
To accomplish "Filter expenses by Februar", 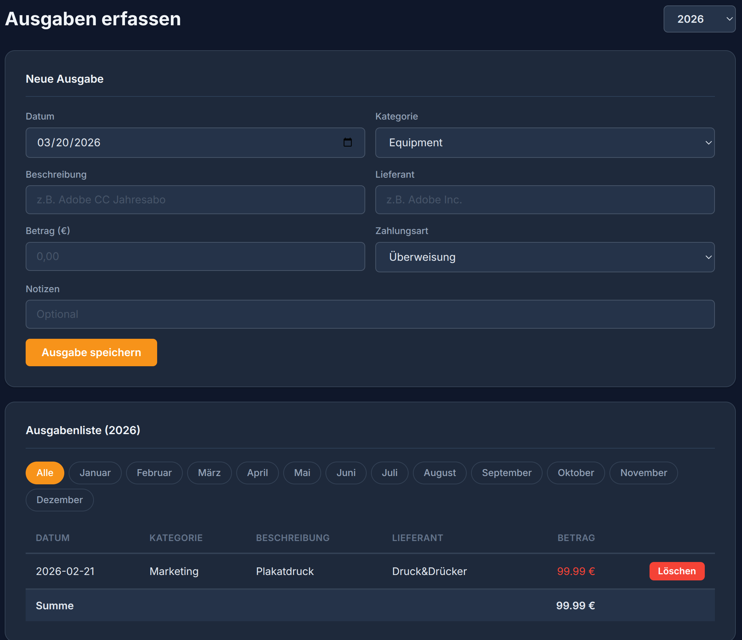I will (x=154, y=473).
